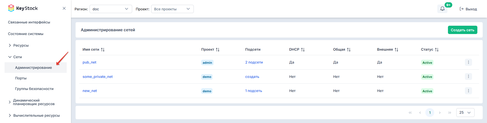
Task: Click the Выход logout button
Action: 468,9
